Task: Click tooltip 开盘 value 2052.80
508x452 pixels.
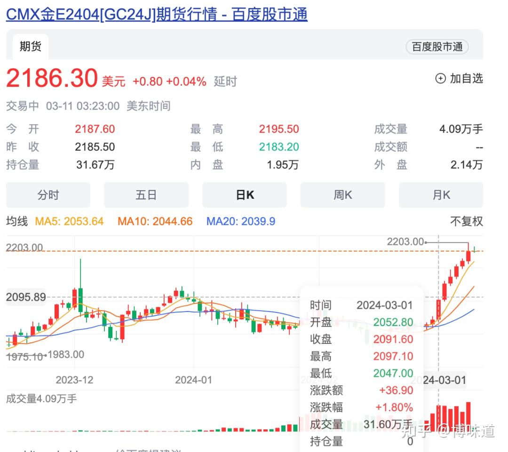Action: coord(393,322)
